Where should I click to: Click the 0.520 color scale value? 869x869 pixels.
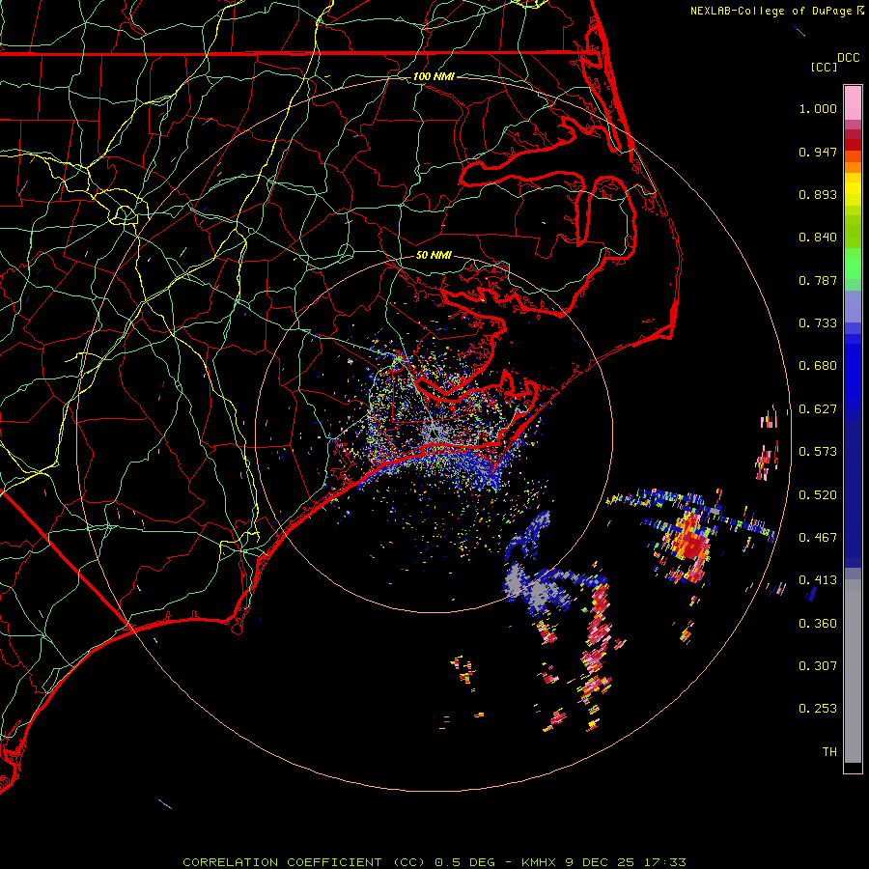pyautogui.click(x=818, y=495)
